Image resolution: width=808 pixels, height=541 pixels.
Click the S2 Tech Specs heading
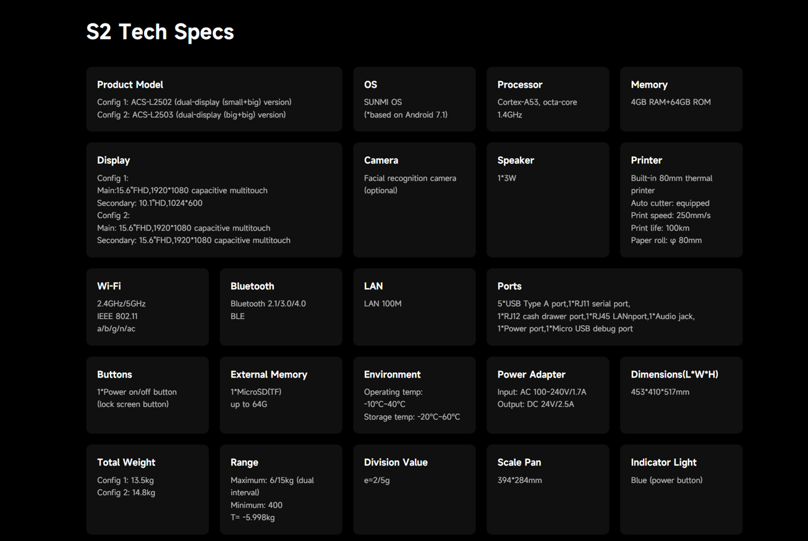tap(160, 32)
